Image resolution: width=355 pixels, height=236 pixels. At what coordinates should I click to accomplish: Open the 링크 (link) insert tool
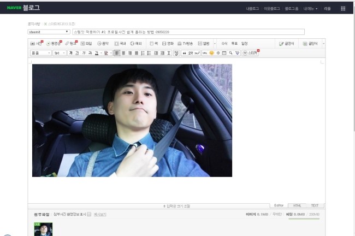[71, 43]
